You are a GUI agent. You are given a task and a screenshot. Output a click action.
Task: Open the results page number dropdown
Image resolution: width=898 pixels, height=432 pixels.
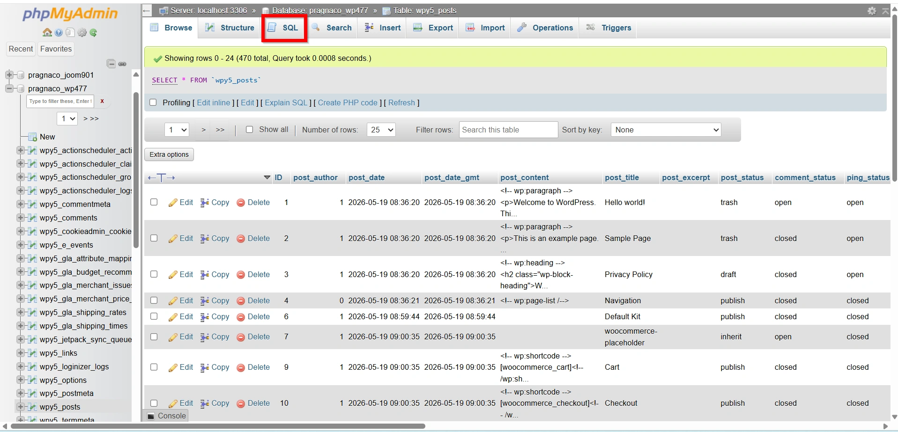(177, 130)
